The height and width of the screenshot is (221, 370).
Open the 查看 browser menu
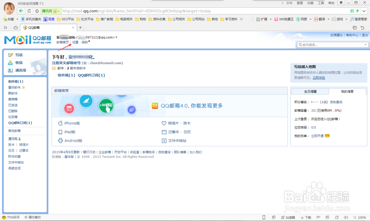point(300,3)
